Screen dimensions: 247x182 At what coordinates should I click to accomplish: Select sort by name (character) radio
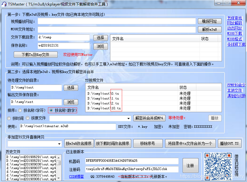click(20, 110)
